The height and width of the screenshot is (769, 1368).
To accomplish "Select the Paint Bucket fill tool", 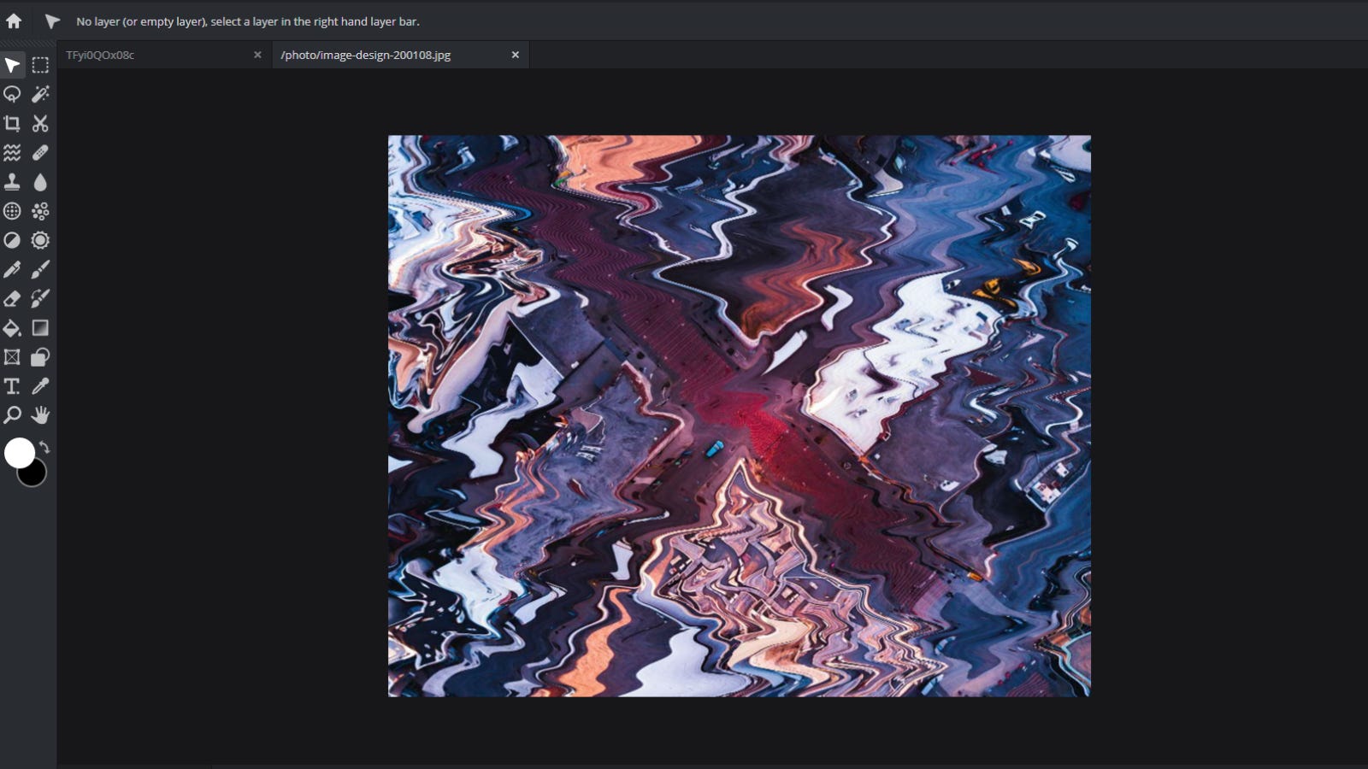I will pos(12,328).
